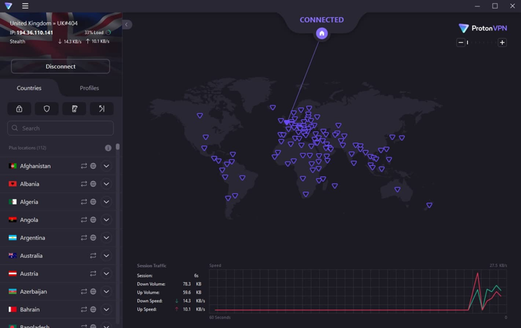This screenshot has height=328, width=521.
Task: Click the home icon under CONNECTED
Action: [x=321, y=33]
